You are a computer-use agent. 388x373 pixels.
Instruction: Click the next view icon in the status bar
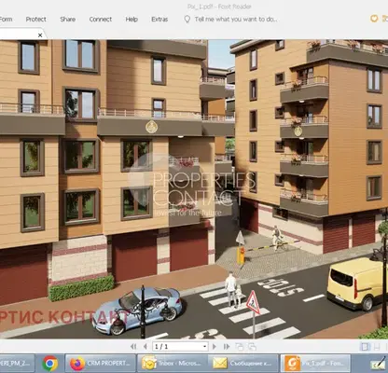(x=252, y=346)
